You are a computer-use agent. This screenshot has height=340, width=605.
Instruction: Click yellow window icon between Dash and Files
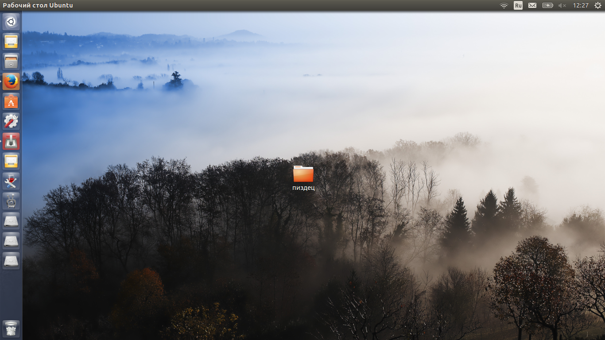[x=11, y=42]
